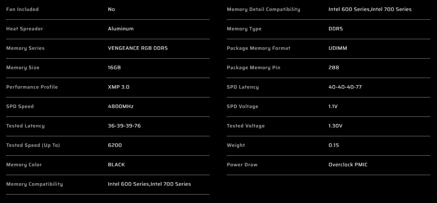Viewport: 437px width, 203px height.
Task: Click the BLACK memory color value
Action: coord(116,165)
